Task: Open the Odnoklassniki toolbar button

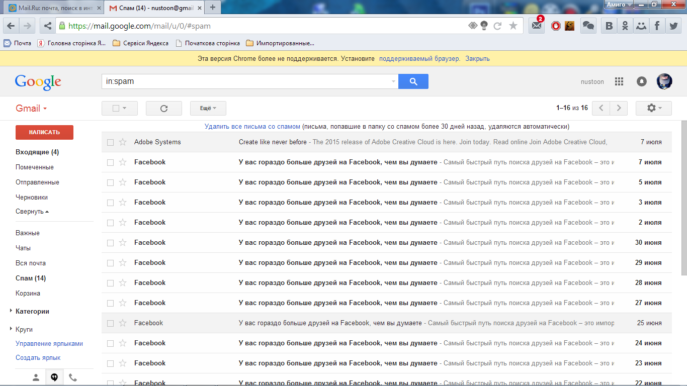Action: pos(625,26)
